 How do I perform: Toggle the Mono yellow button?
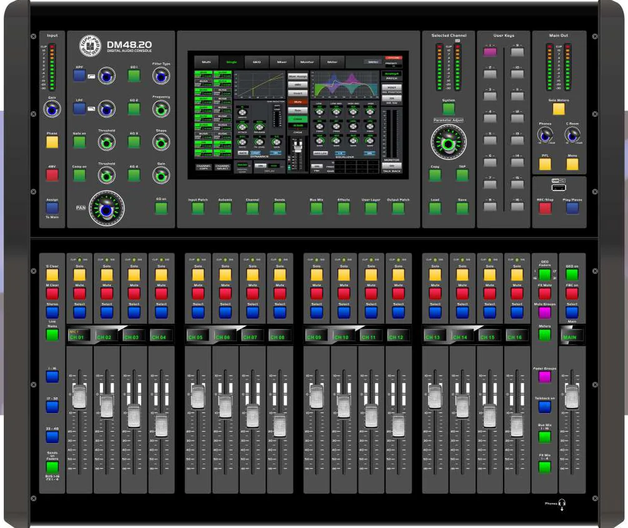(572, 164)
